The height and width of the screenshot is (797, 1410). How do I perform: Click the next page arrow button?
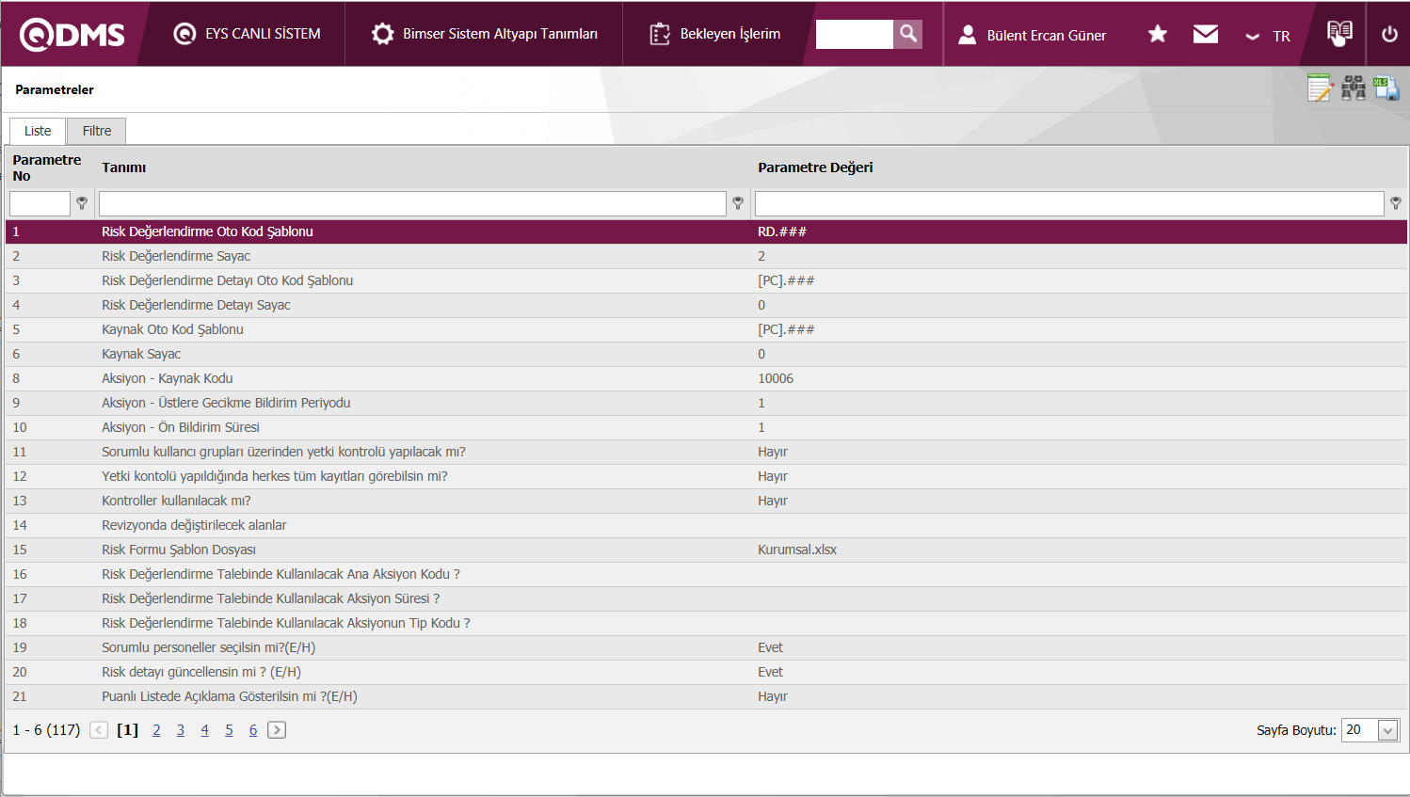277,730
